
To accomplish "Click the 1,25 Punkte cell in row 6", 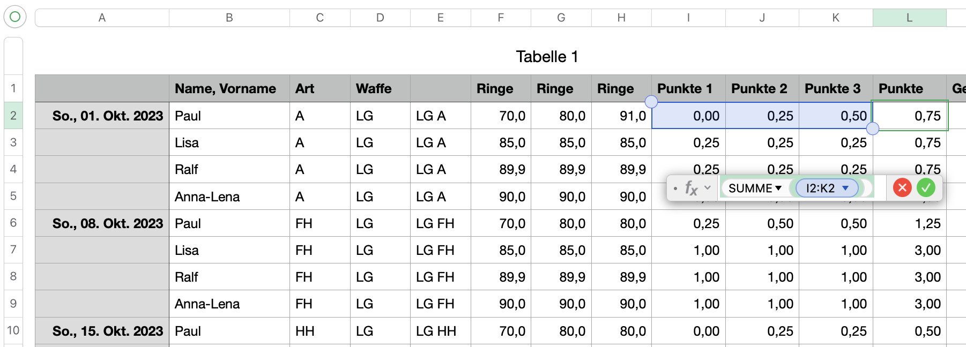I will [927, 223].
